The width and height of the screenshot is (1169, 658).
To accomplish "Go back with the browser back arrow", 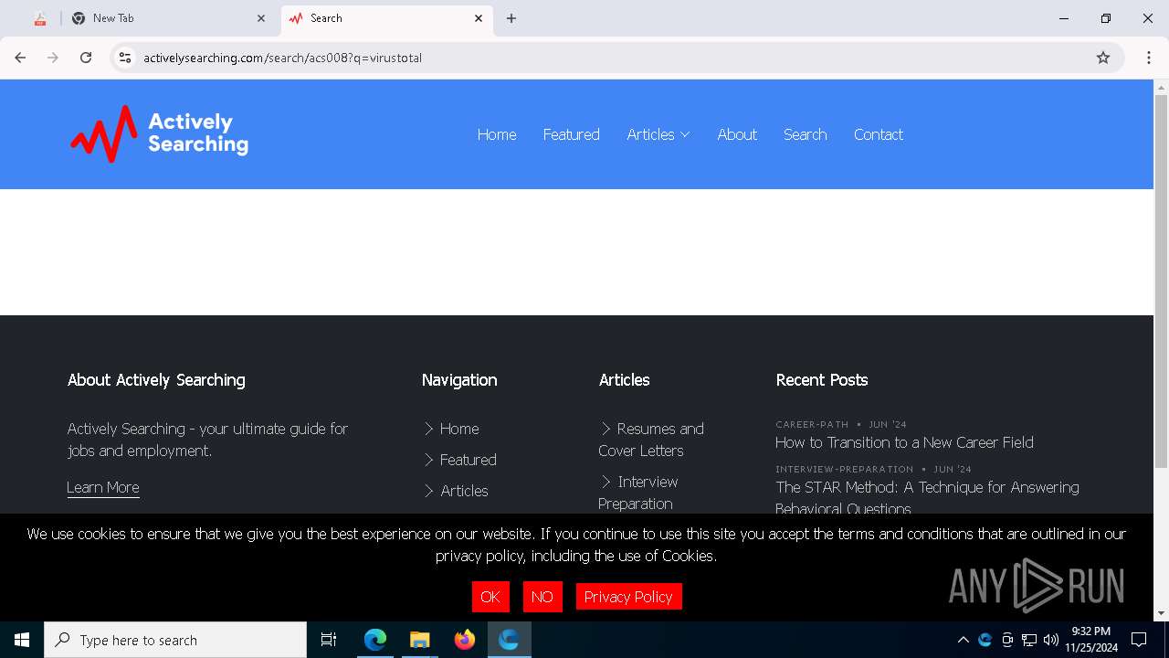I will (x=20, y=58).
